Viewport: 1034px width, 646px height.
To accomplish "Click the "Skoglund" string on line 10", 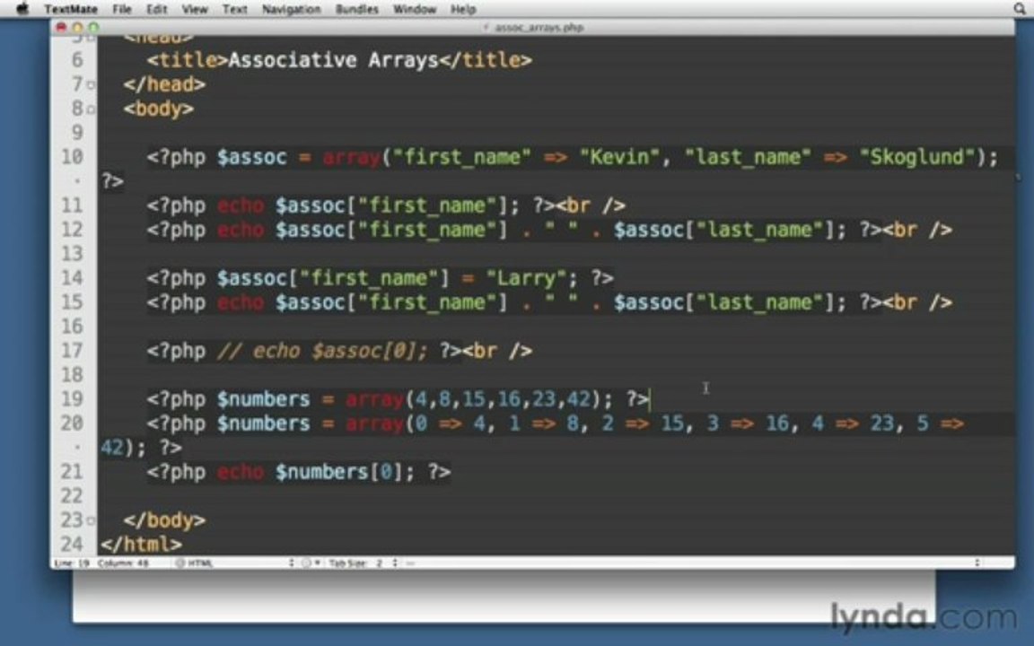I will pyautogui.click(x=918, y=157).
